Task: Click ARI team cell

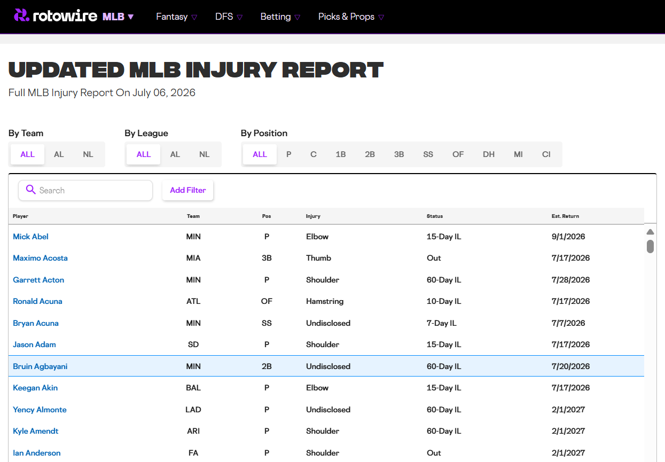Action: click(193, 431)
